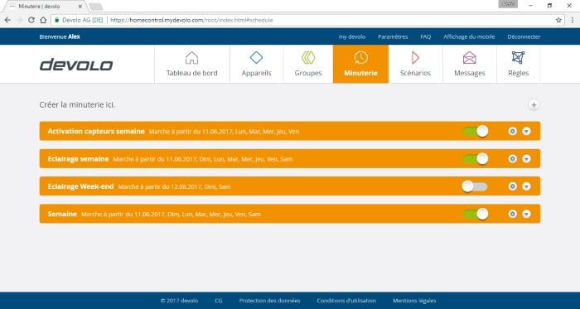This screenshot has height=309, width=580.
Task: Open settings gear for Semaine timer
Action: point(512,214)
